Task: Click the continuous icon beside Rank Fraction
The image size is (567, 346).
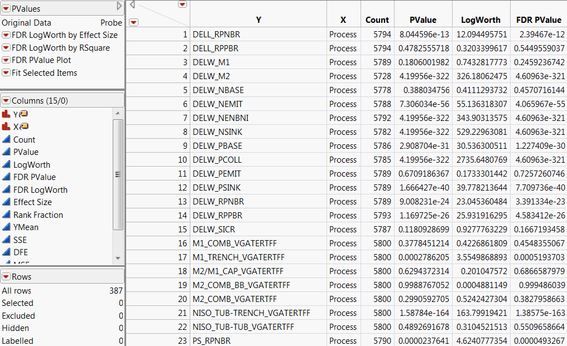Action: pyautogui.click(x=7, y=215)
